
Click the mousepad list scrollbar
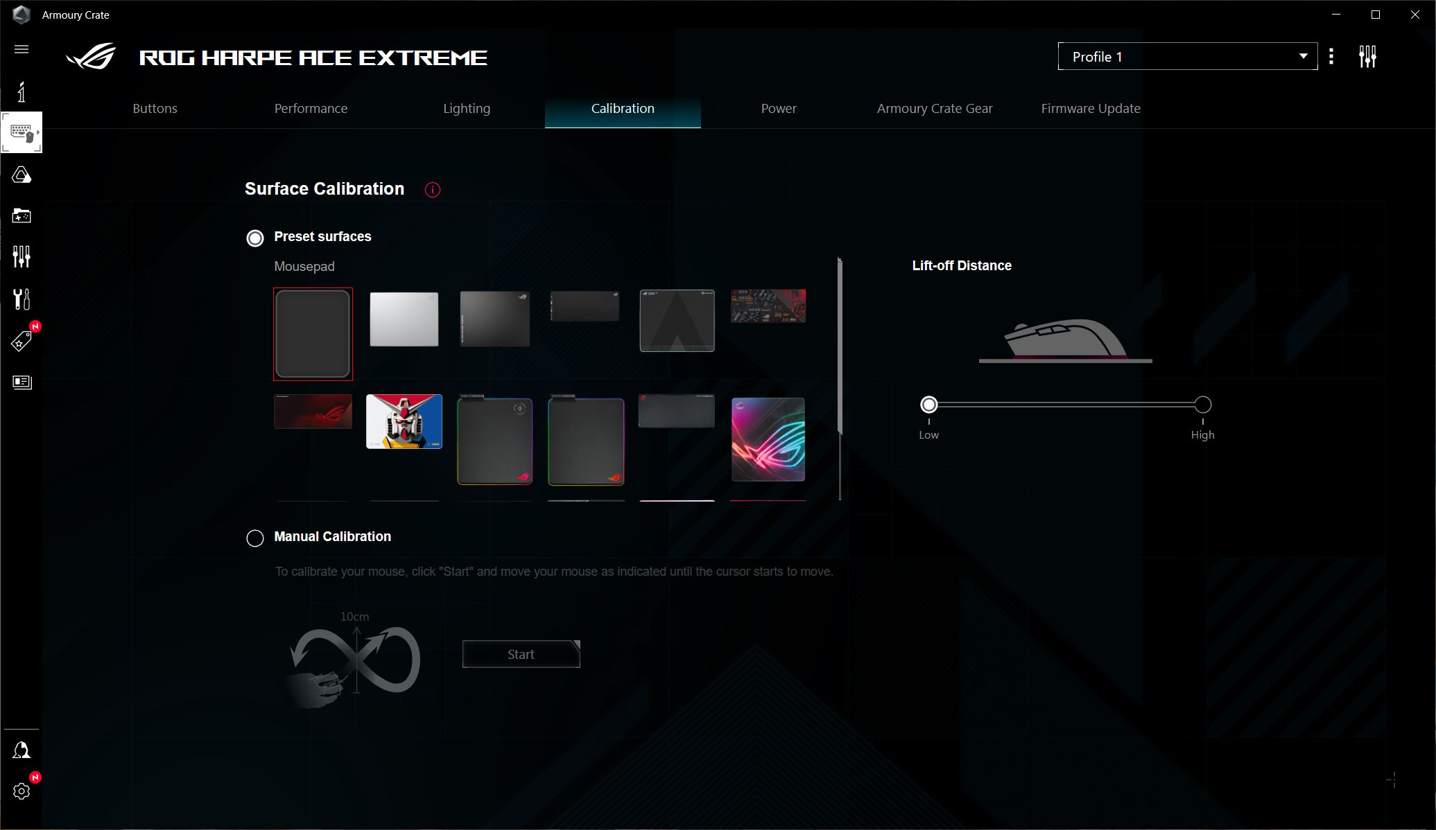[840, 346]
